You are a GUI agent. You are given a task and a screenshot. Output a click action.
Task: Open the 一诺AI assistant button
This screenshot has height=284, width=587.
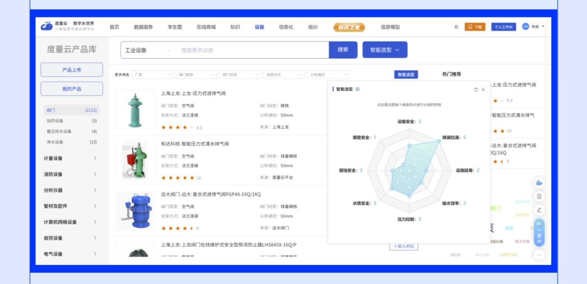point(539,233)
